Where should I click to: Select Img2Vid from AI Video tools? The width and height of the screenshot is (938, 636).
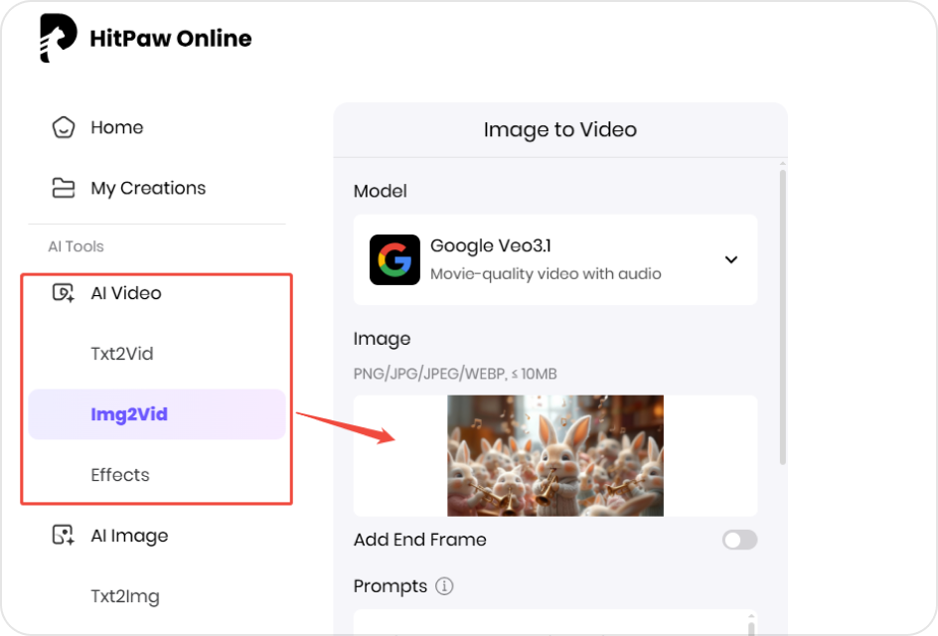click(x=129, y=414)
